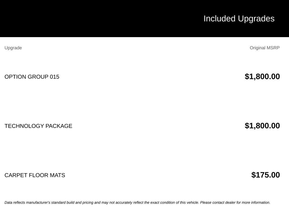Click the '015' in OPTION GROUP 015

tap(54, 77)
